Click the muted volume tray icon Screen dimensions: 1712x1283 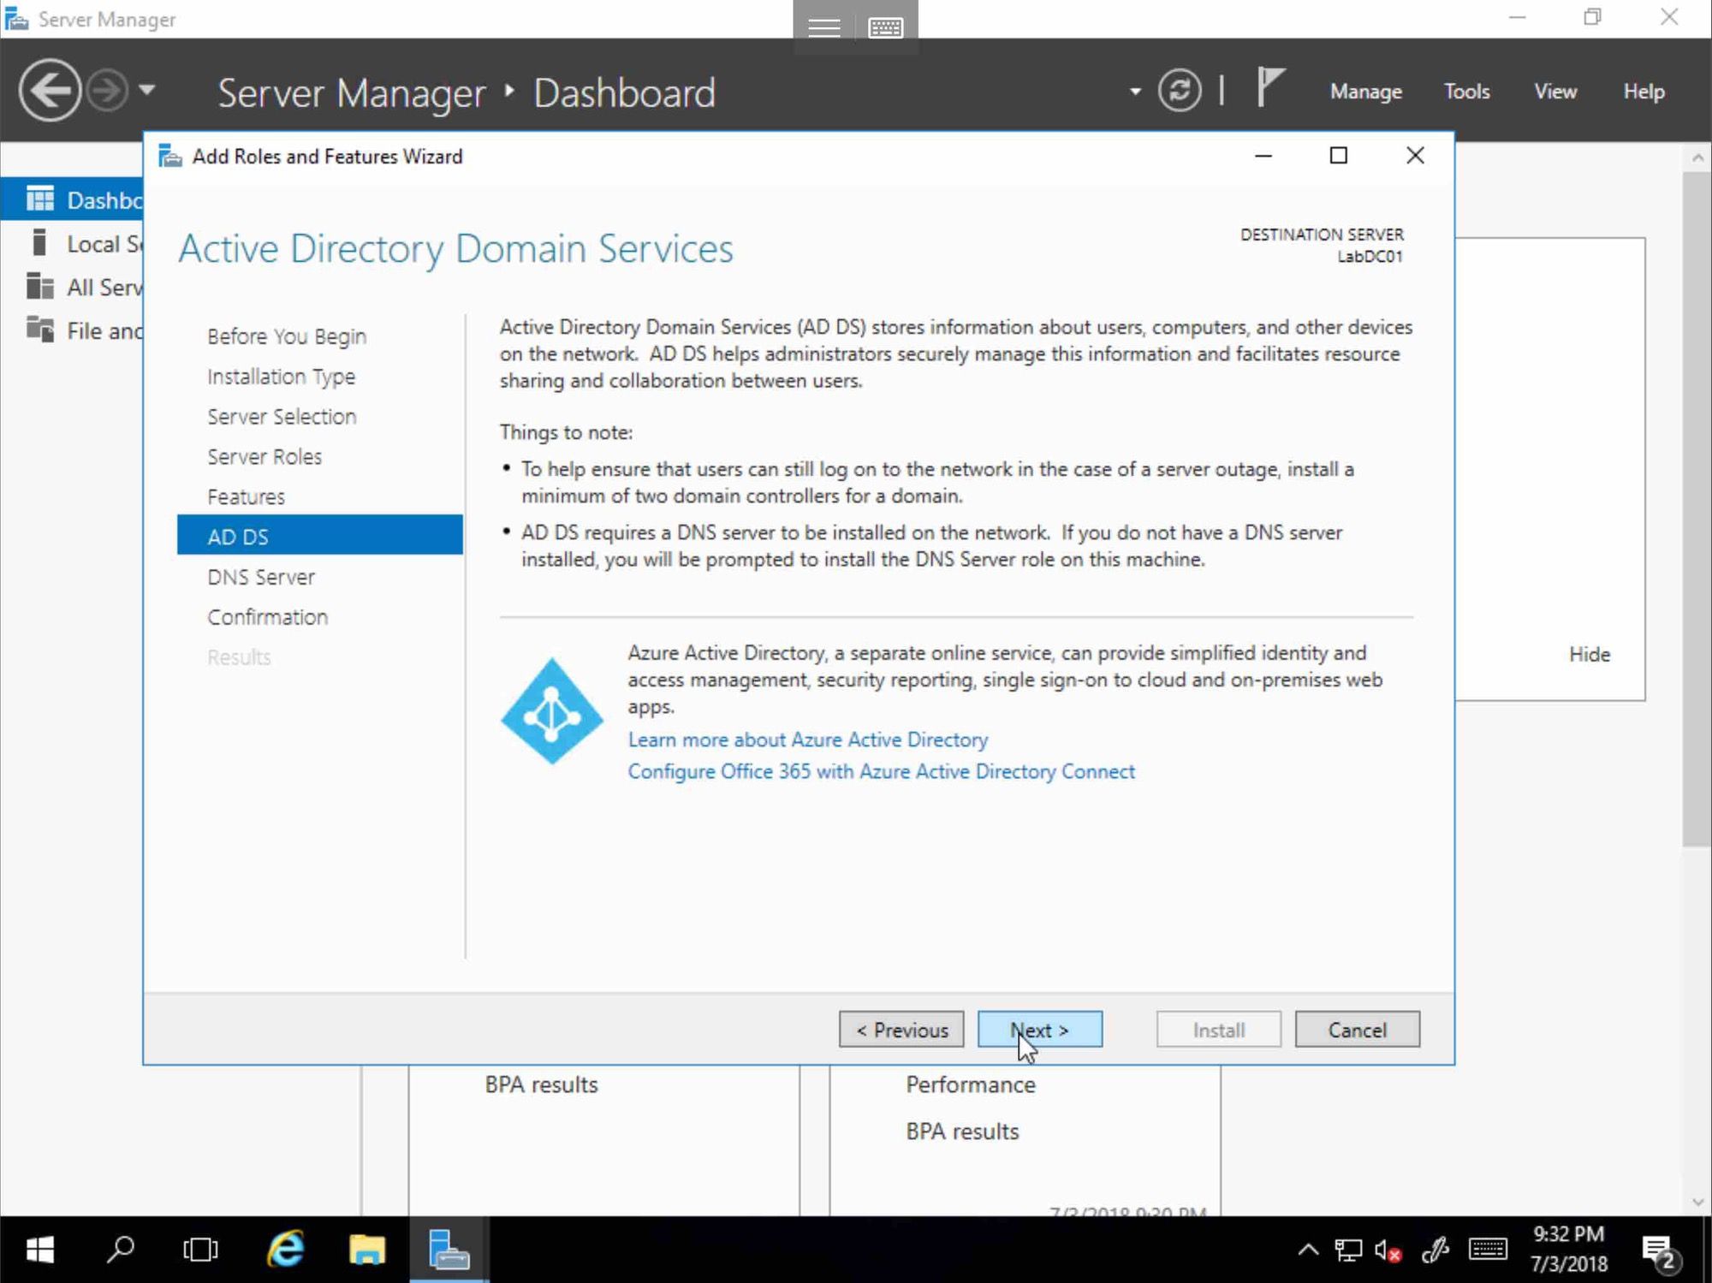[1388, 1250]
